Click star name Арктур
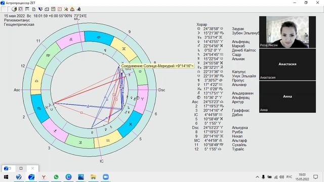The image size is (324, 182). coord(237,102)
